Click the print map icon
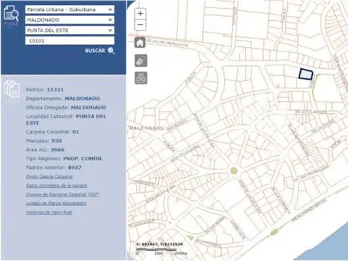This screenshot has height=261, width=348. point(141,78)
